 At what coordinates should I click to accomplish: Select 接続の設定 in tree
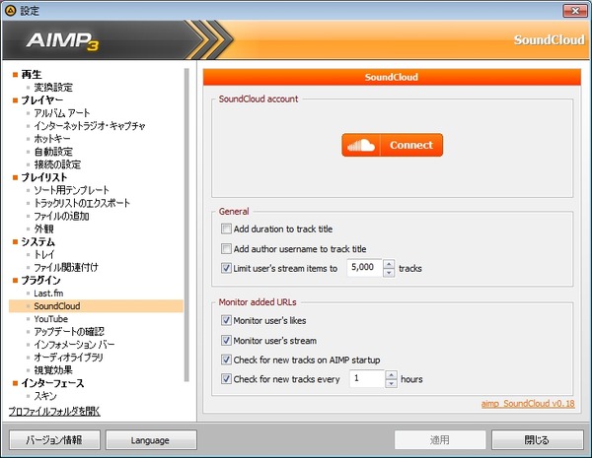pyautogui.click(x=57, y=164)
